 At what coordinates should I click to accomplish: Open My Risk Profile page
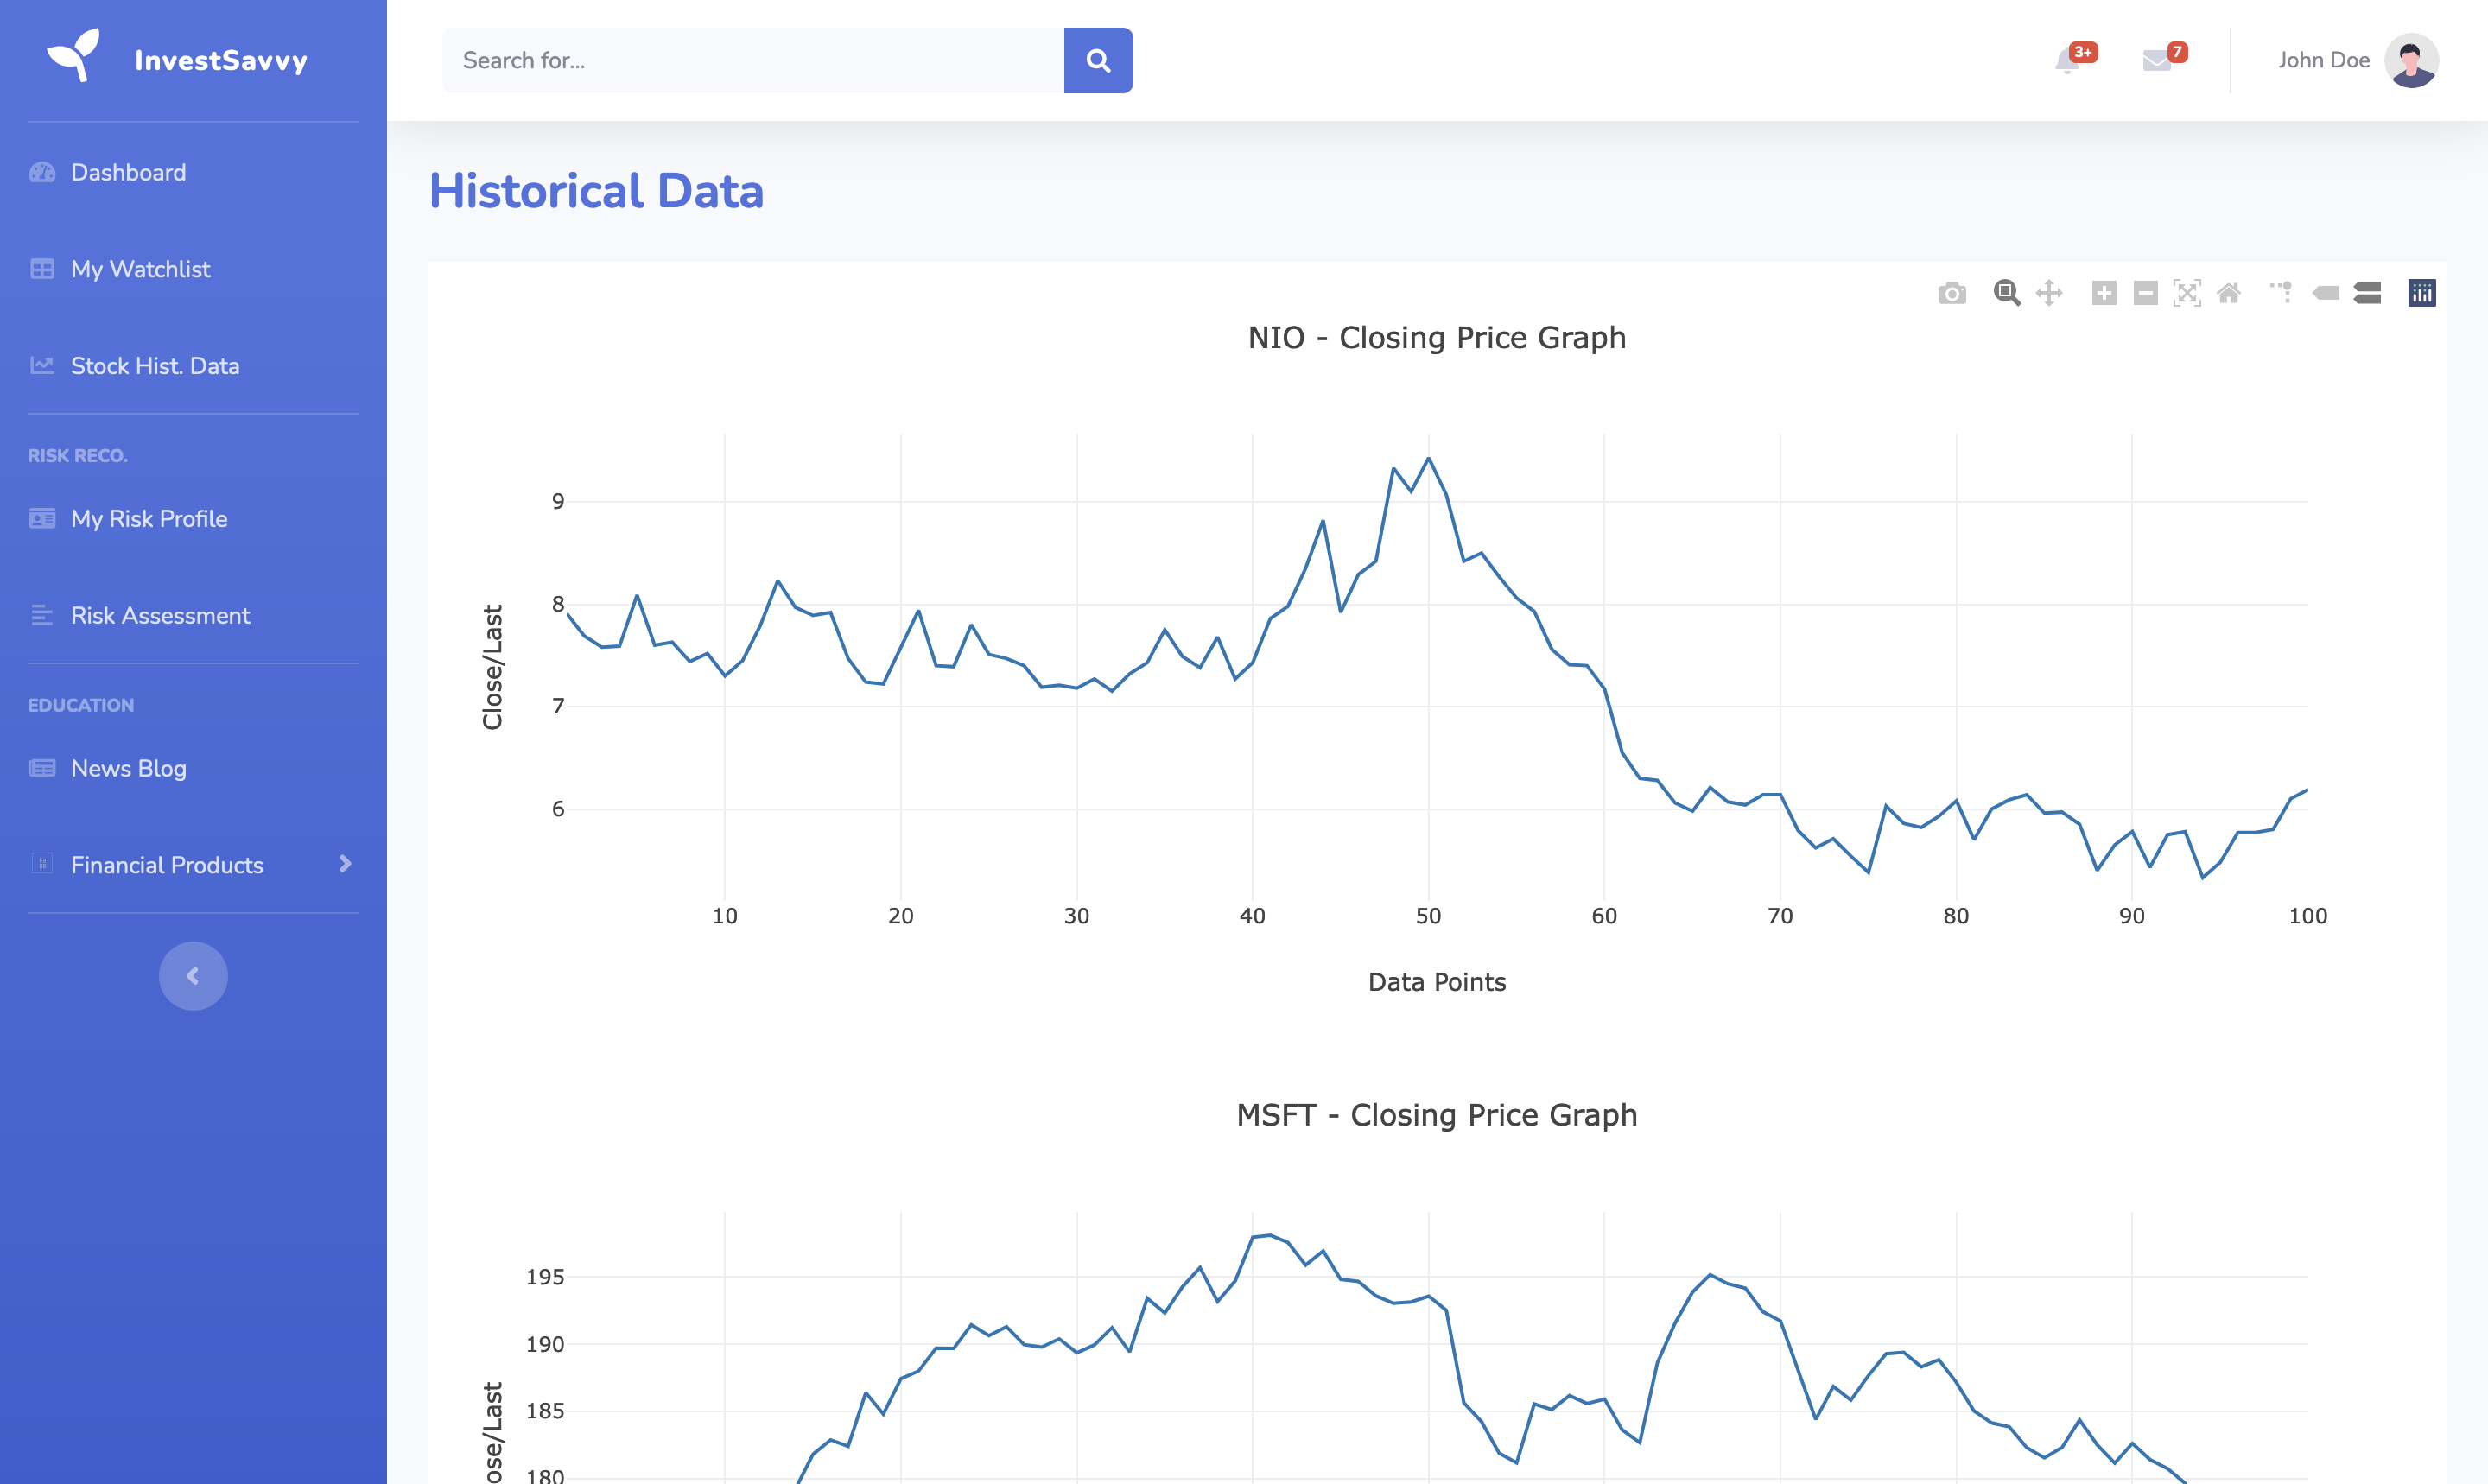193,519
